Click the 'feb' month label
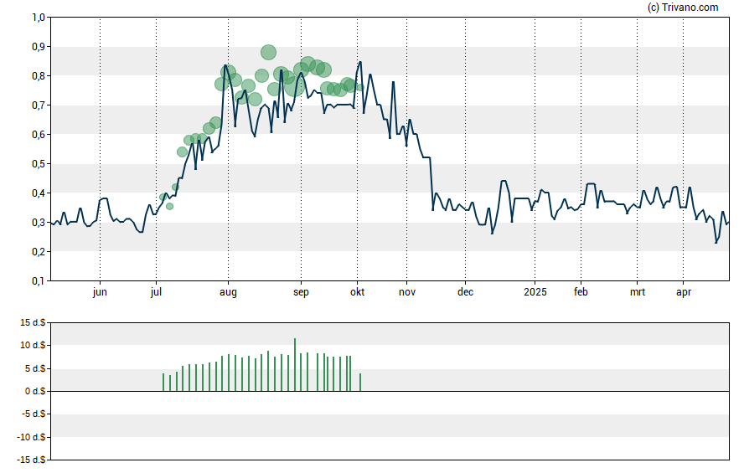This screenshot has width=744, height=473. click(x=581, y=292)
